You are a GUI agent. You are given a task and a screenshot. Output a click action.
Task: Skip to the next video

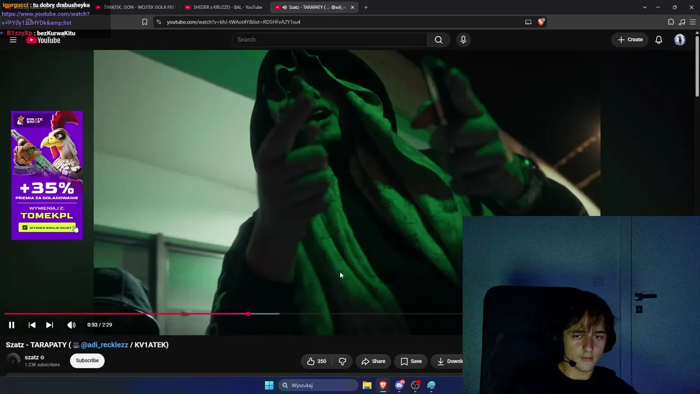[49, 325]
